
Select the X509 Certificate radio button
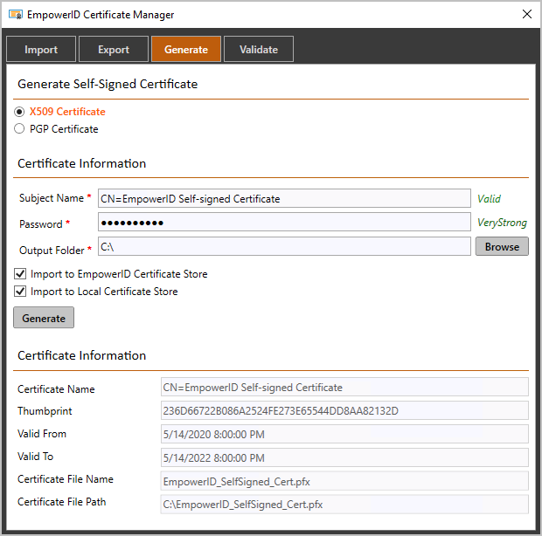[x=19, y=112]
